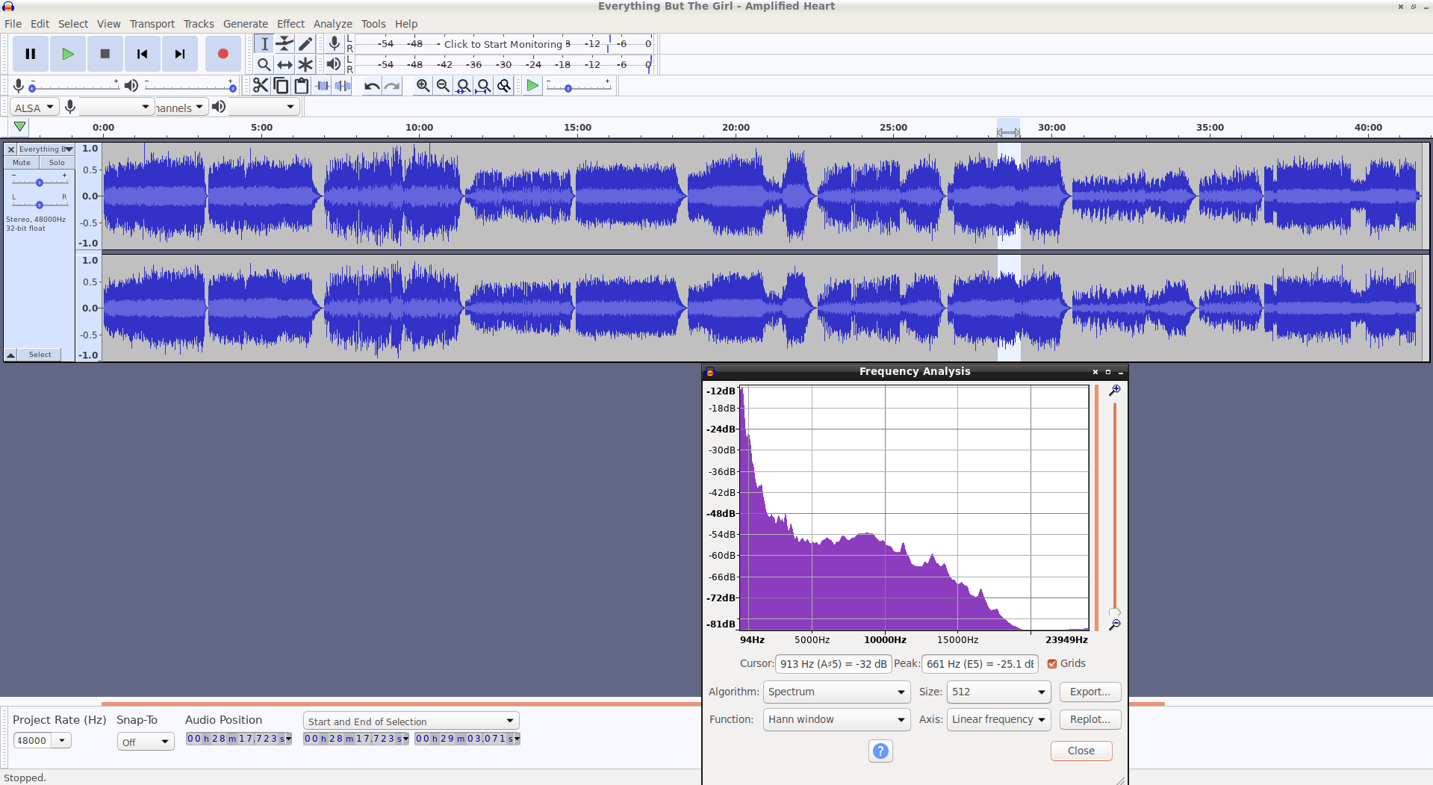This screenshot has width=1433, height=785.
Task: Click the track Select button
Action: point(40,355)
